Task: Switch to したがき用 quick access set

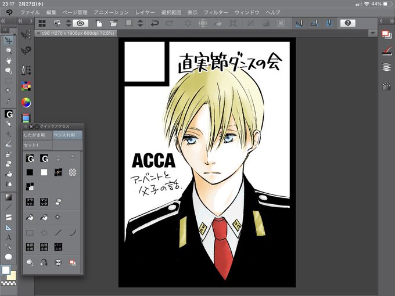Action: 38,135
